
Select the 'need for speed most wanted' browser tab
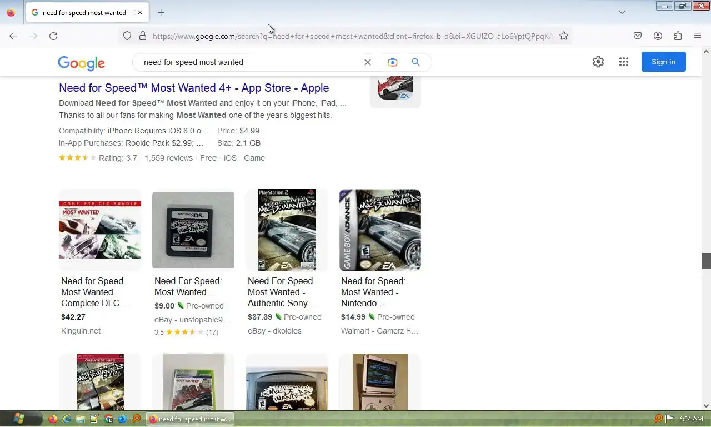pyautogui.click(x=87, y=12)
